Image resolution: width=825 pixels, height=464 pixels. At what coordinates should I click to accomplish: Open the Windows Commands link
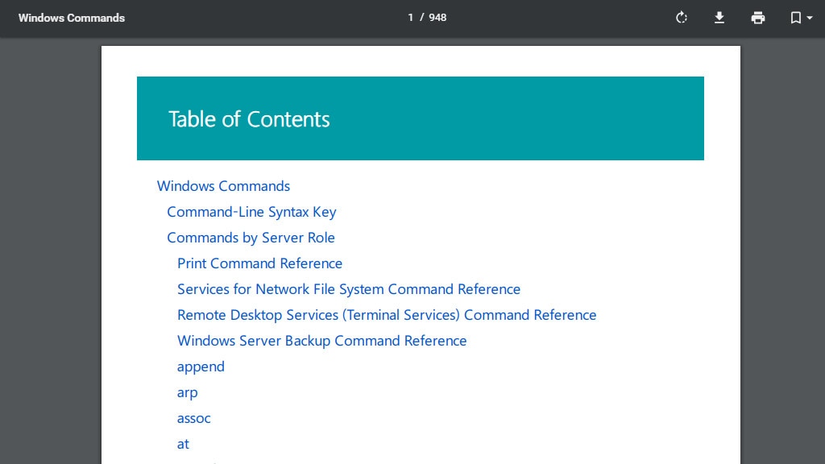click(x=223, y=186)
